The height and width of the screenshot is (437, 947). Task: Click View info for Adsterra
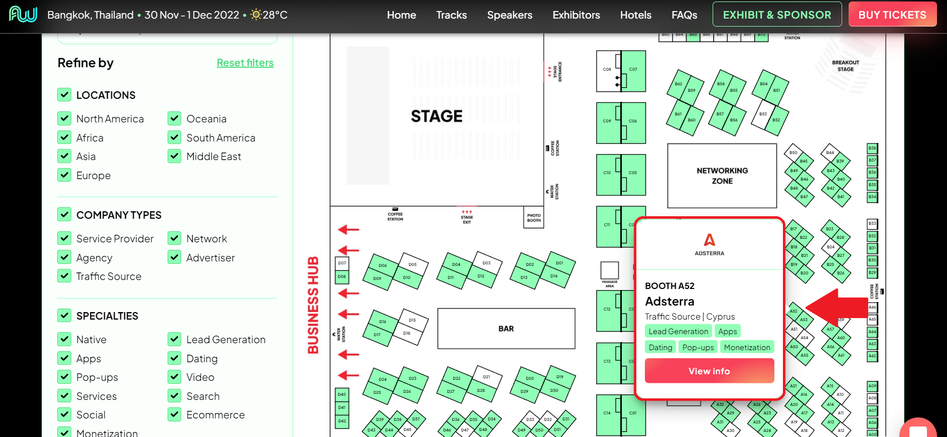tap(709, 371)
